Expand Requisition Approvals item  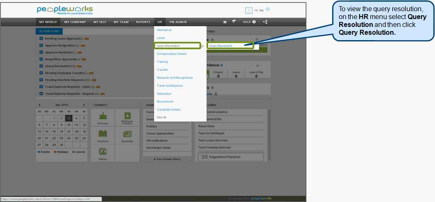pyautogui.click(x=41, y=59)
